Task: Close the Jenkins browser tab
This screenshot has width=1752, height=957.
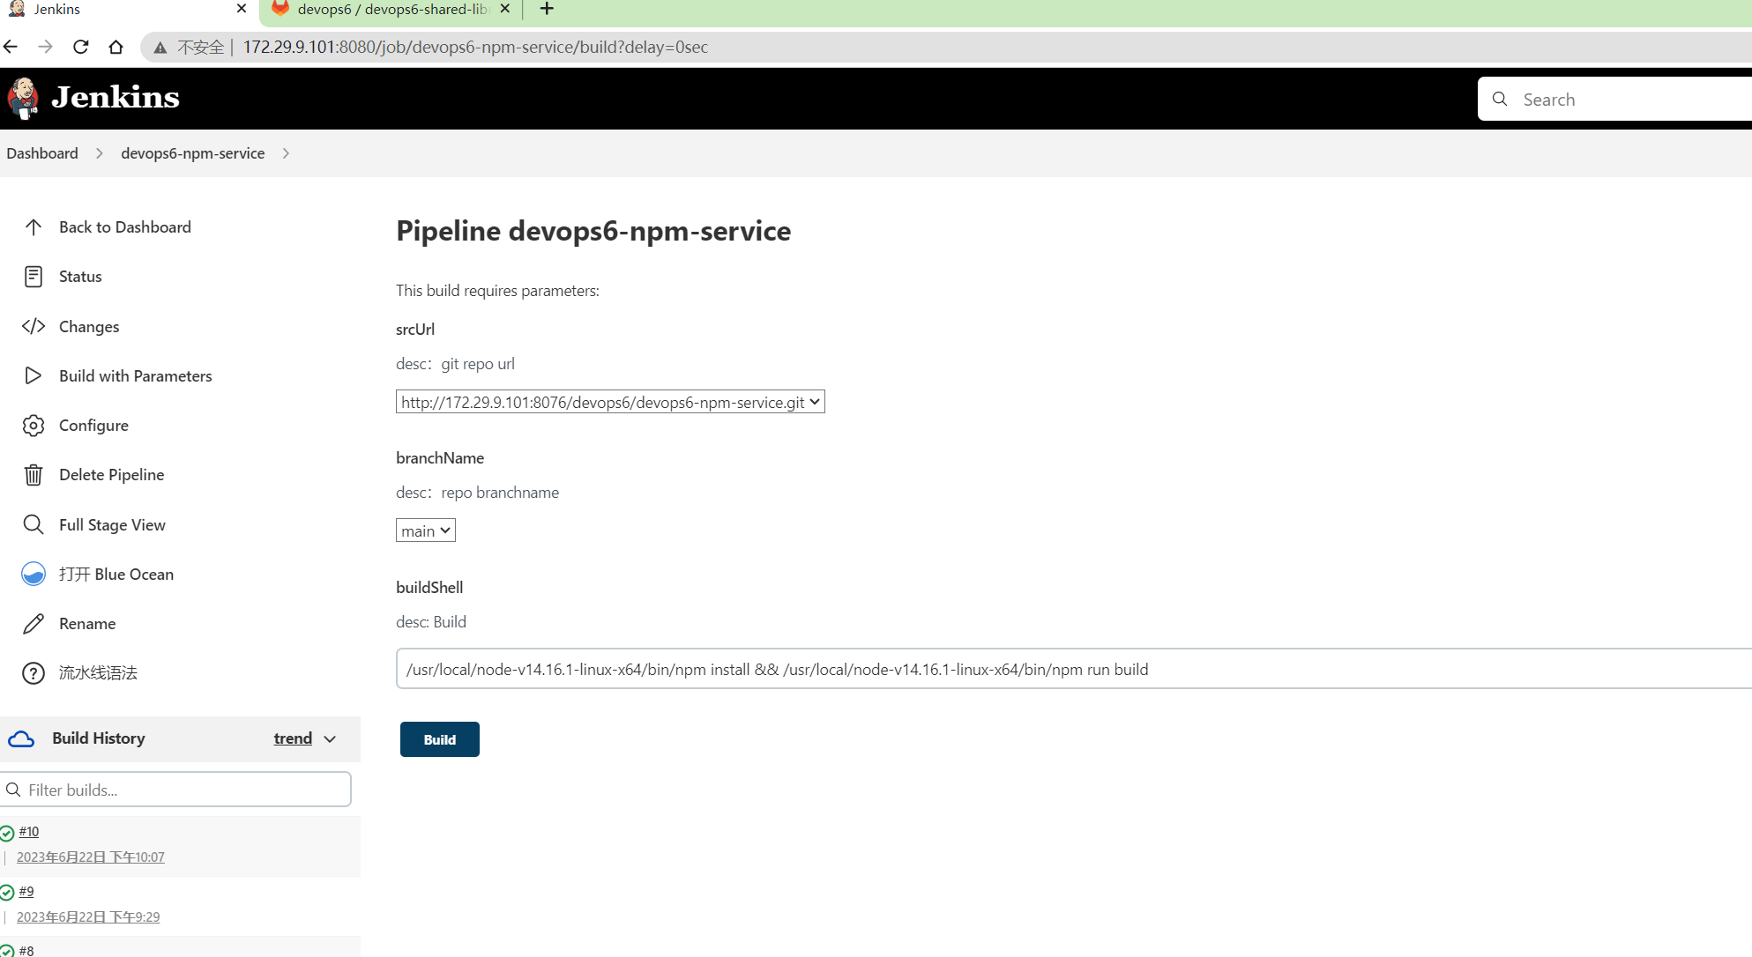Action: (242, 9)
